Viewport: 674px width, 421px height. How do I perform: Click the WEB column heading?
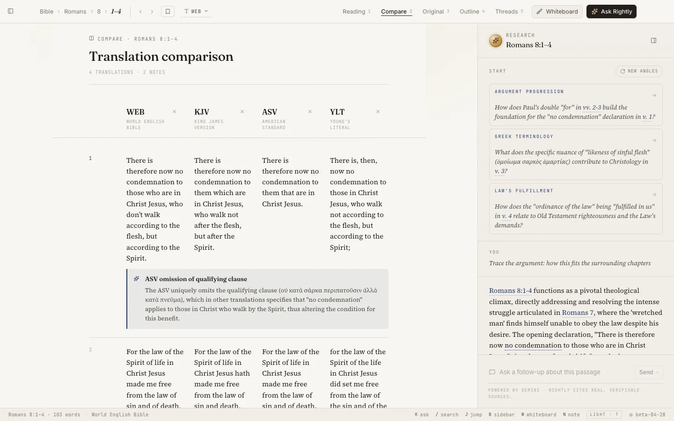pyautogui.click(x=135, y=112)
